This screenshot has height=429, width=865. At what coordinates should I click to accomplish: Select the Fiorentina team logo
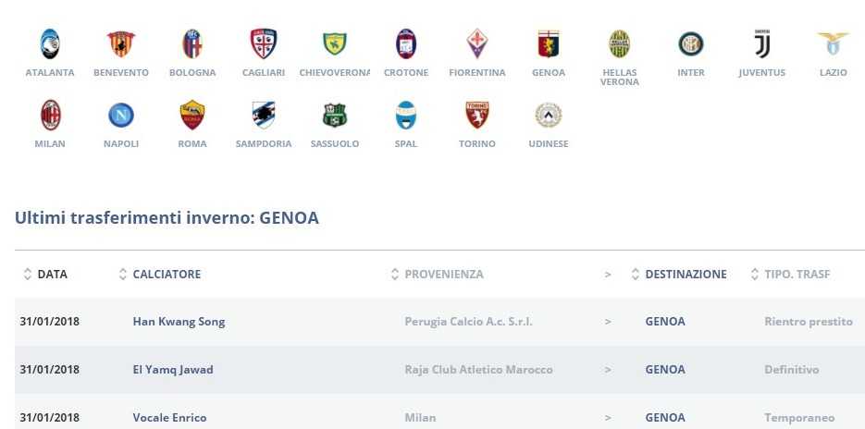point(476,43)
